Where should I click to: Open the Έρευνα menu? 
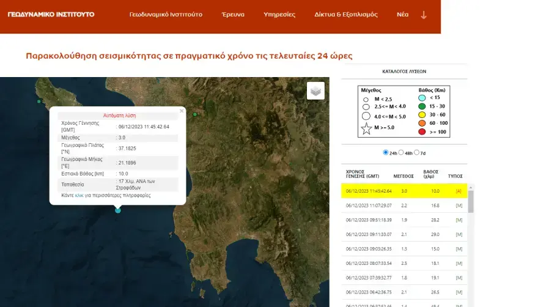[x=233, y=14]
